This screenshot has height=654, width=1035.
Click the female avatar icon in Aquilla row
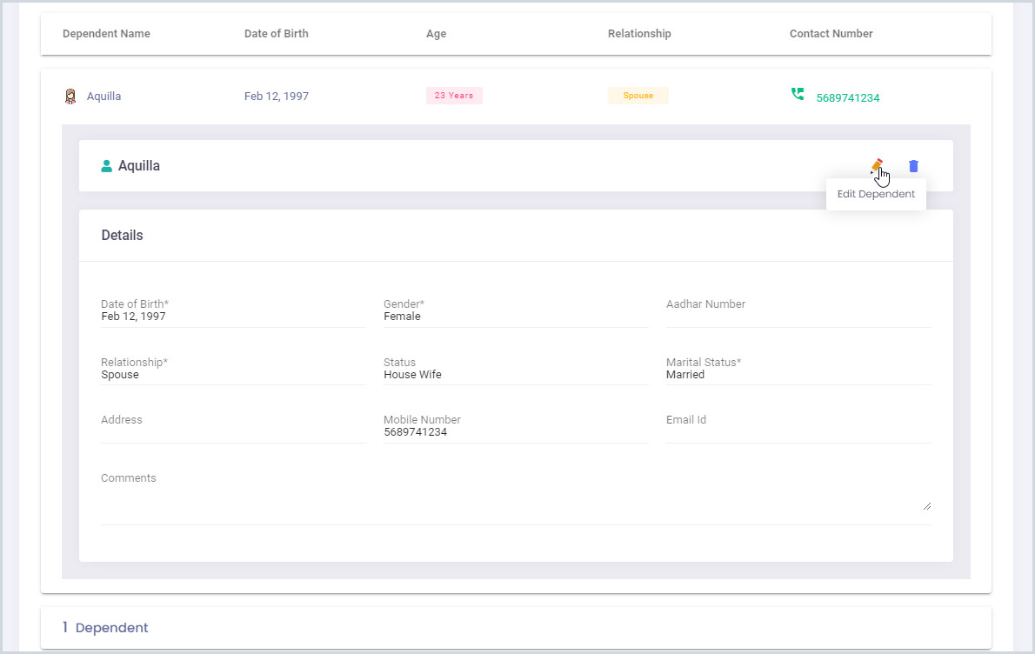pos(70,97)
